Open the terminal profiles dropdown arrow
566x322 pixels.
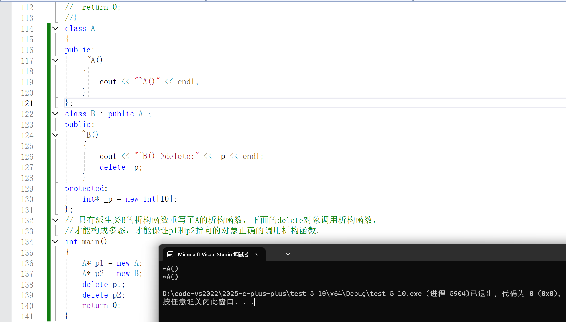click(x=288, y=254)
